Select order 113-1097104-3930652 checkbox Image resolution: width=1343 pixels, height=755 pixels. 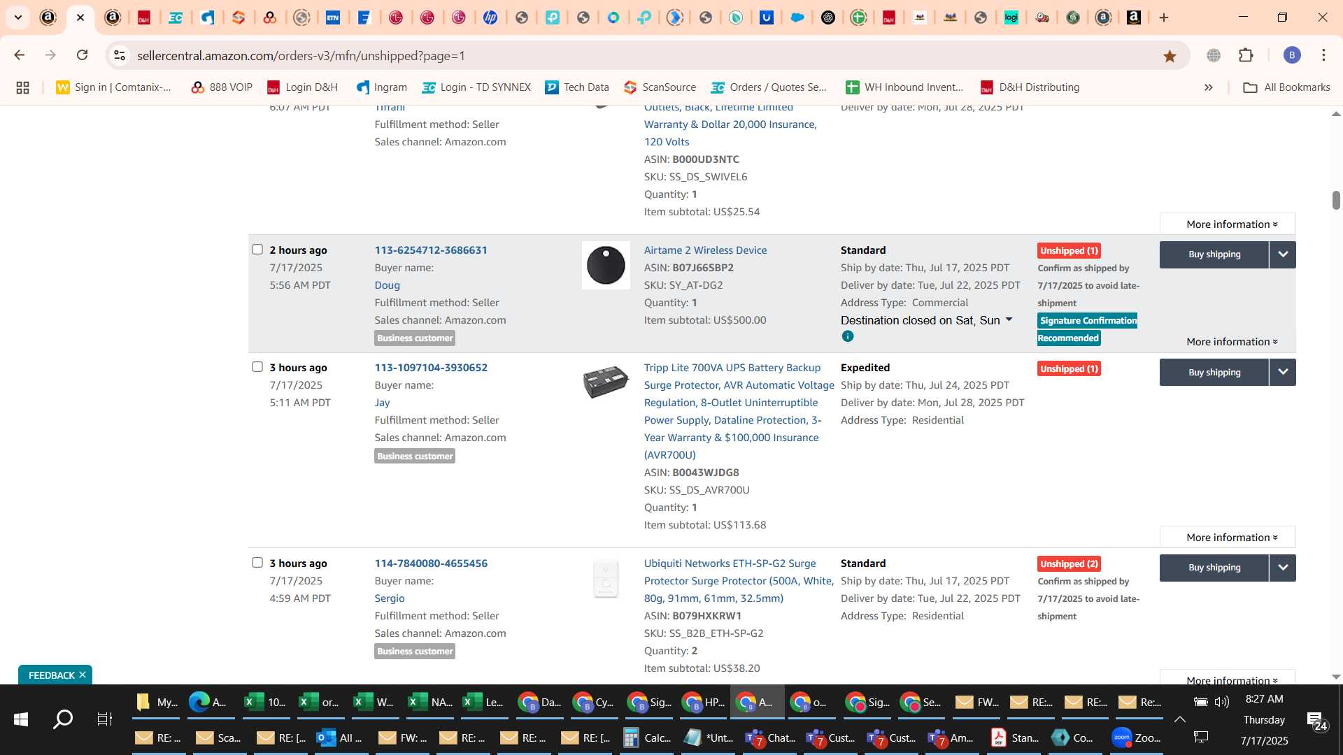[257, 367]
